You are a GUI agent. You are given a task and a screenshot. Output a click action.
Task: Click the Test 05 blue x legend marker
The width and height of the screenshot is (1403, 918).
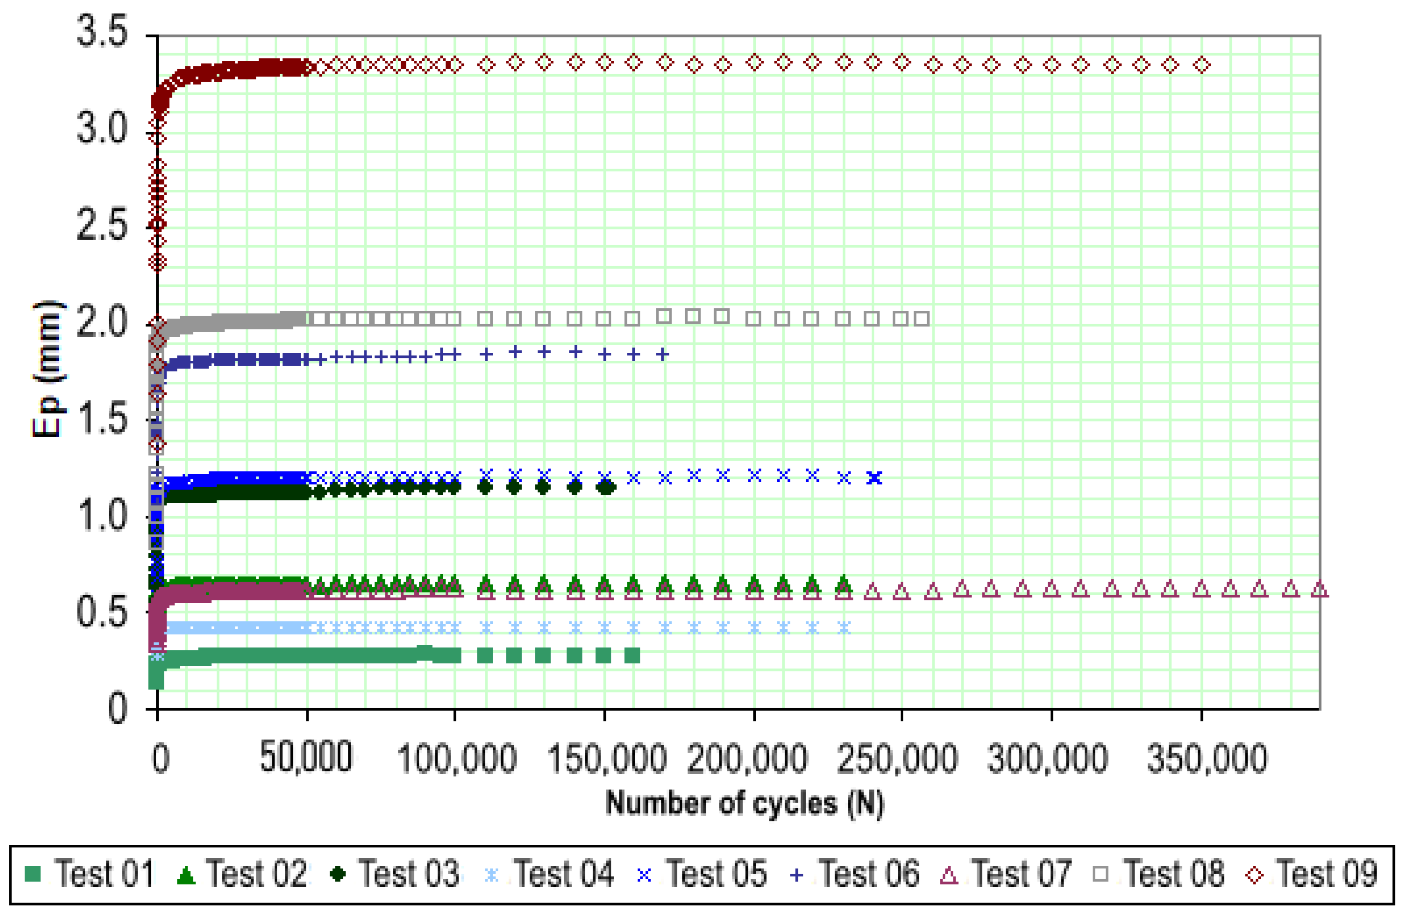click(644, 876)
